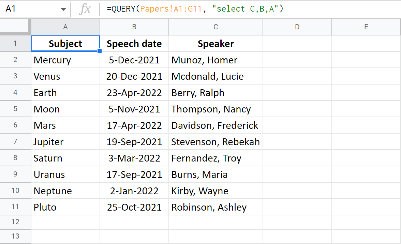The width and height of the screenshot is (401, 244).
Task: Select row header 1
Action: click(x=15, y=44)
